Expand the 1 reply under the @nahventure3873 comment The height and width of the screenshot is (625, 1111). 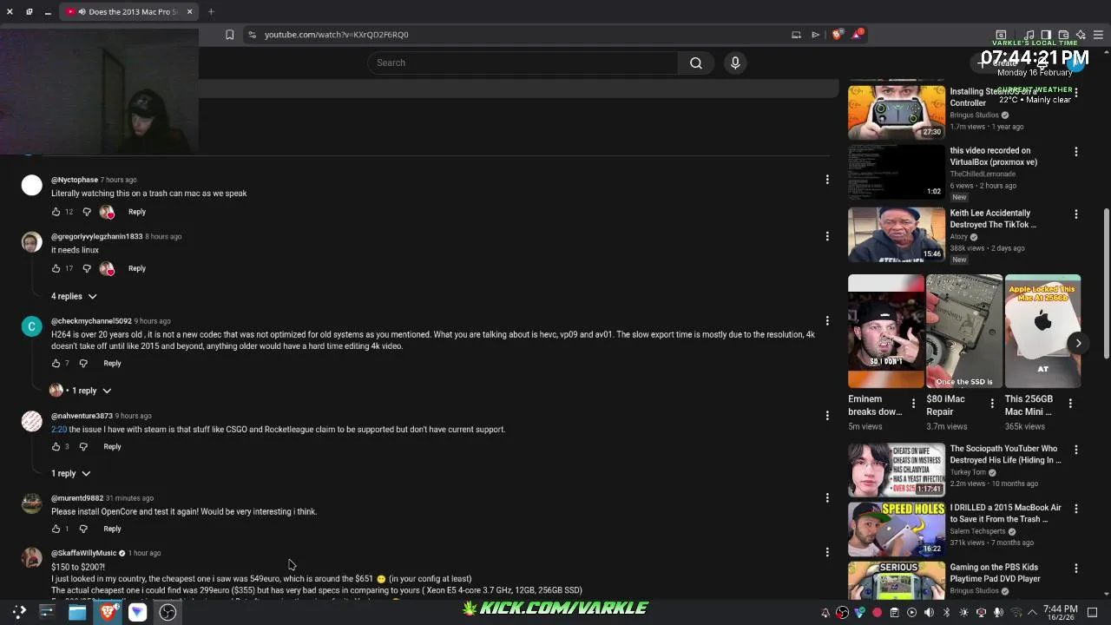(70, 473)
